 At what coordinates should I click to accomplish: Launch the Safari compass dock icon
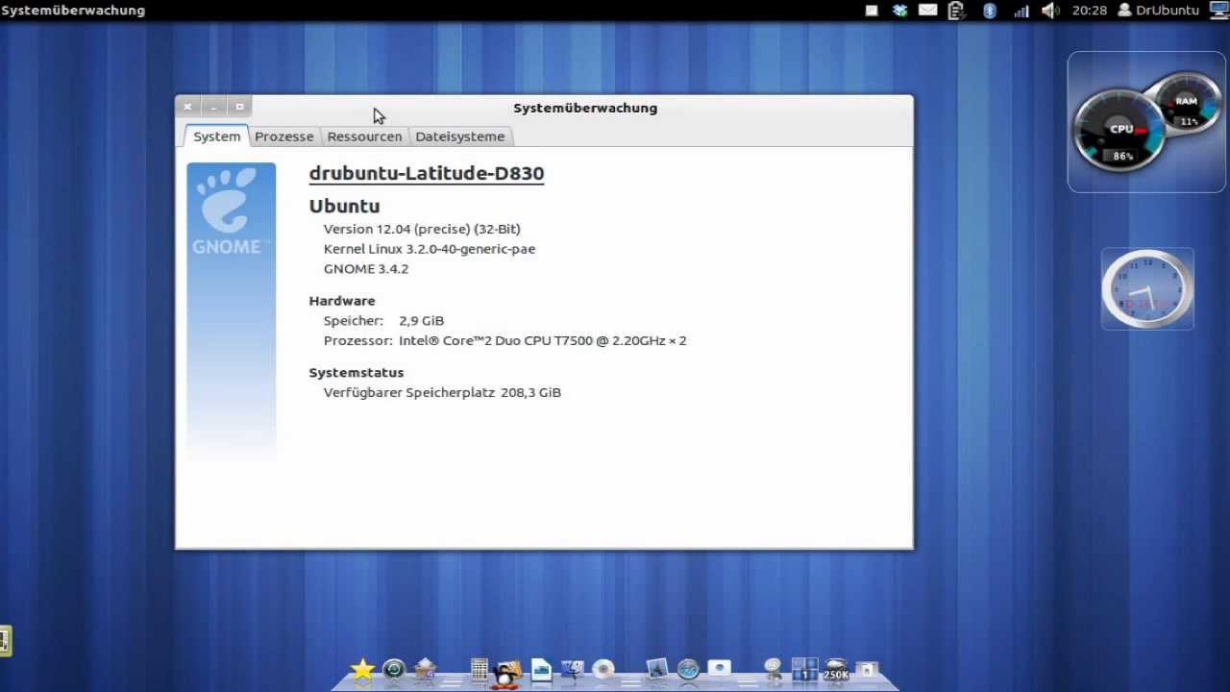688,670
